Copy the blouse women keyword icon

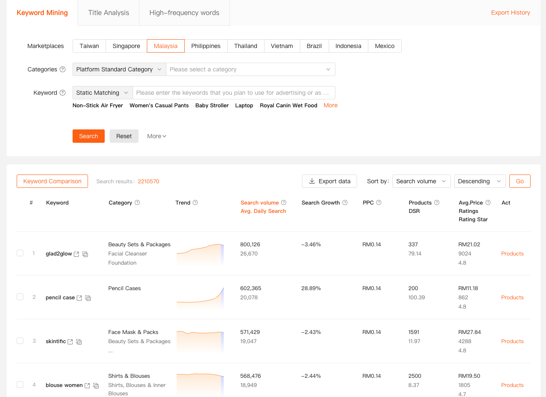coord(96,386)
